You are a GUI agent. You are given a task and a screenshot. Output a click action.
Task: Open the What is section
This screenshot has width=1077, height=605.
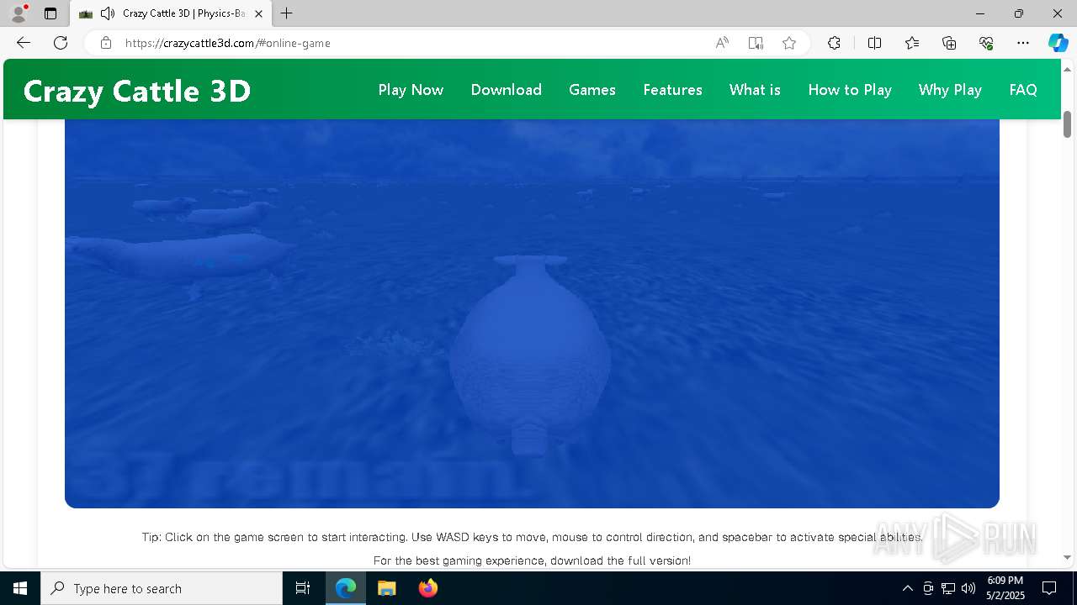point(755,90)
